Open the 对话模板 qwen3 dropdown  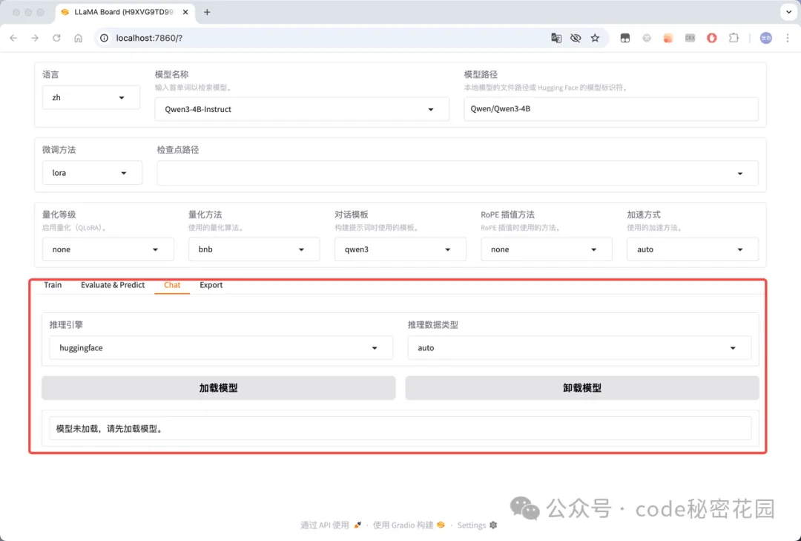[400, 249]
